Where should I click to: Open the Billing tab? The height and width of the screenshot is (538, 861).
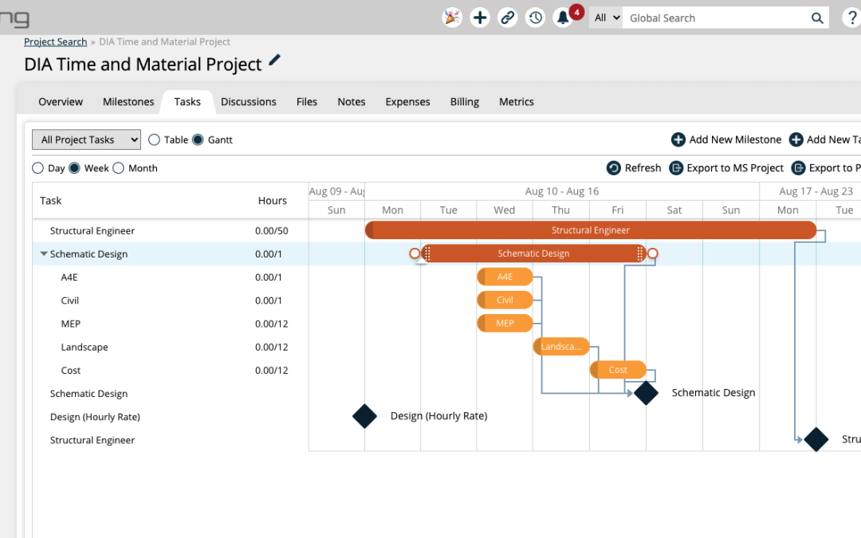pyautogui.click(x=464, y=101)
